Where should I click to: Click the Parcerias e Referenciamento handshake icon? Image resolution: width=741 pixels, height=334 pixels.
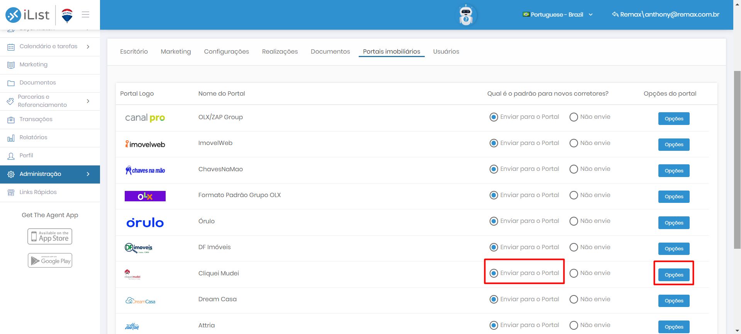coord(10,101)
